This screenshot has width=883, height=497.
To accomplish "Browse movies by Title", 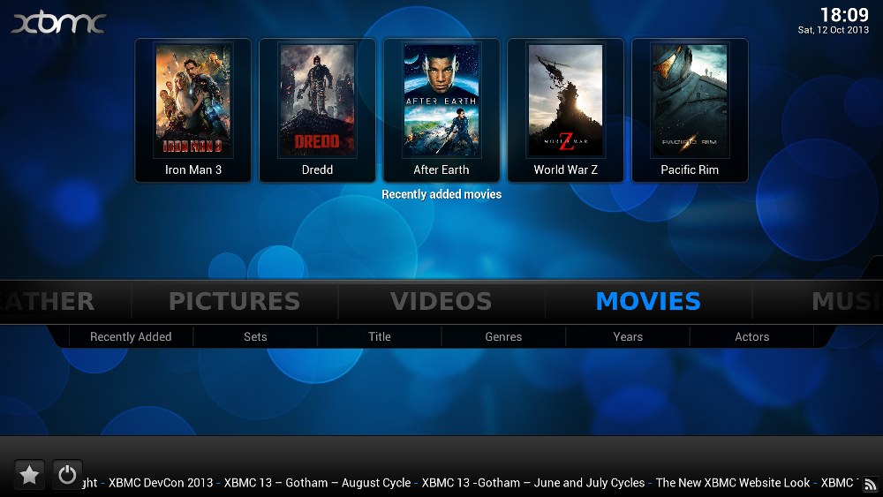I will tap(380, 336).
